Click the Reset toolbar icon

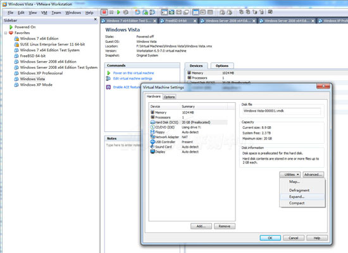coord(126,12)
